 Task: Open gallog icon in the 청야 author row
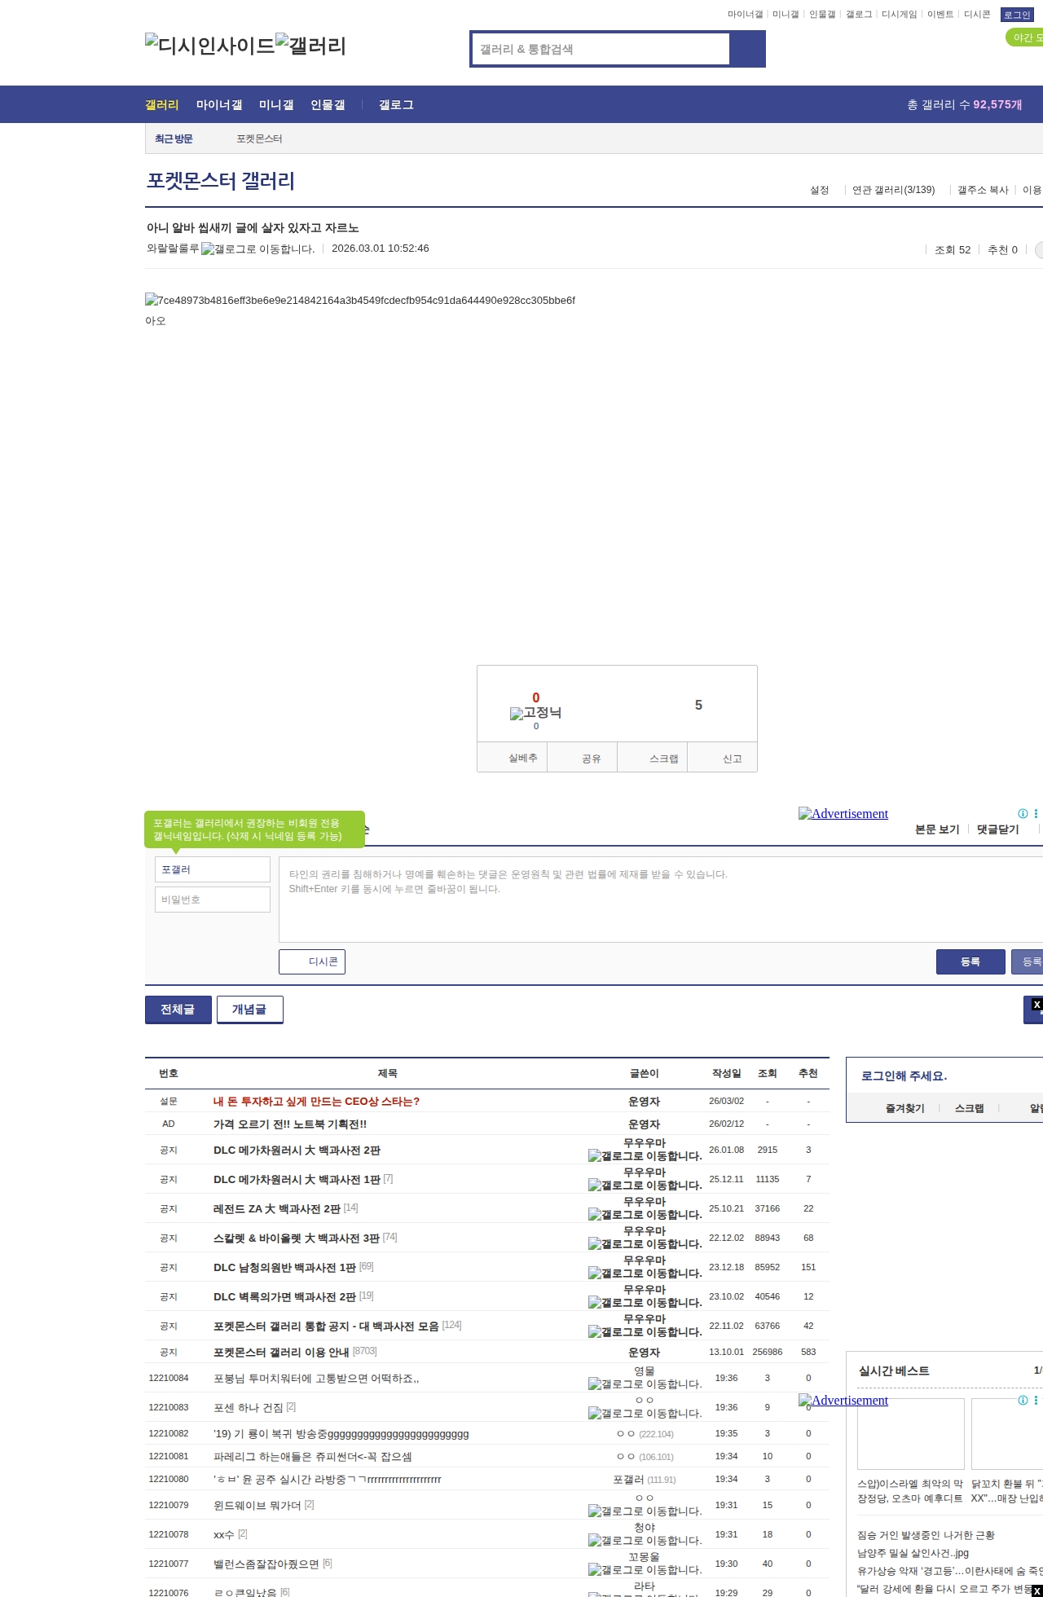[645, 1541]
